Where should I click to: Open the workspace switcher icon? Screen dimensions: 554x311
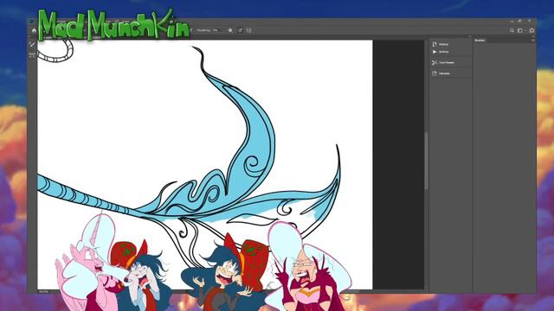coord(520,31)
